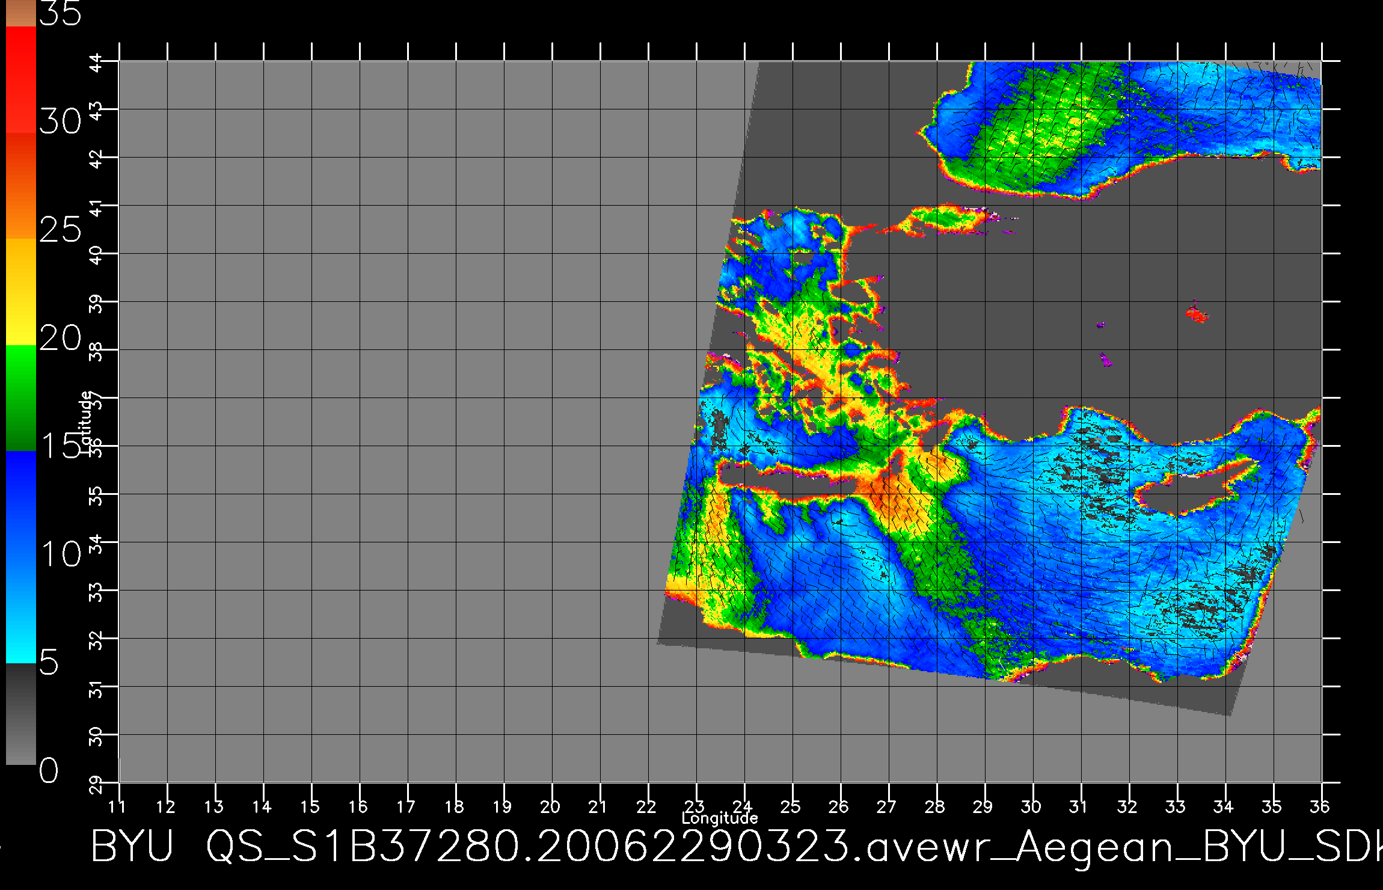Click longitude axis tick label 27

(x=887, y=806)
